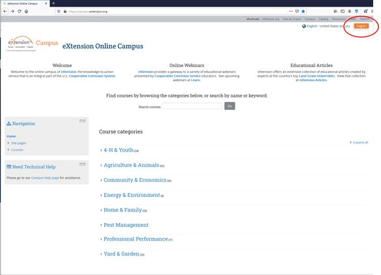Screen dimensions: 381x275
Task: Click into the Search courses field
Action: coord(192,106)
